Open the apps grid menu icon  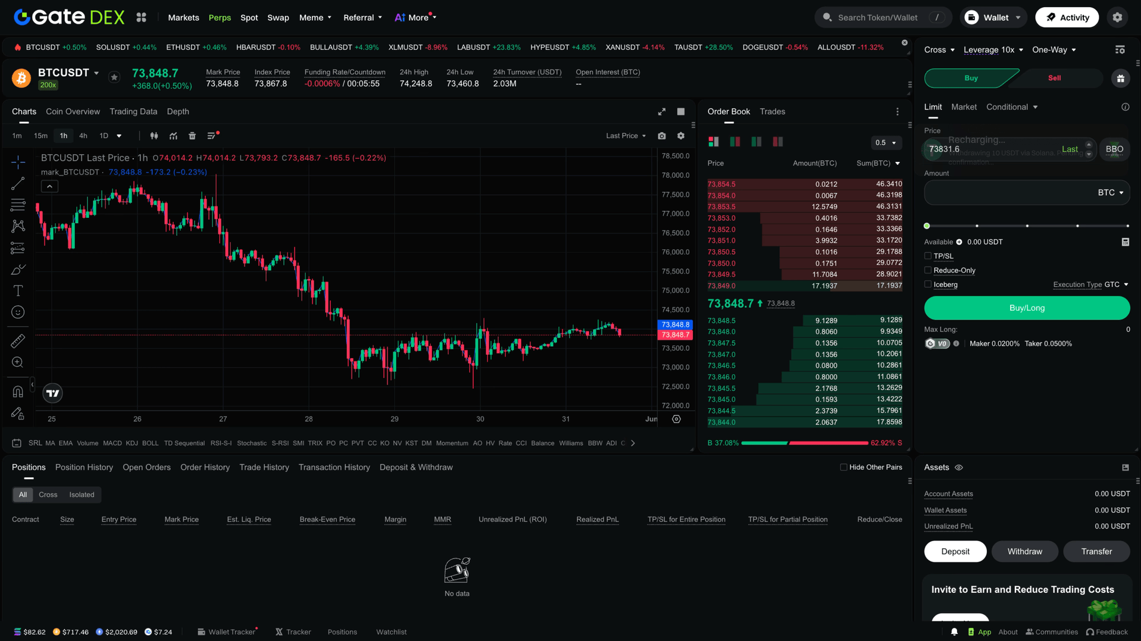[141, 18]
